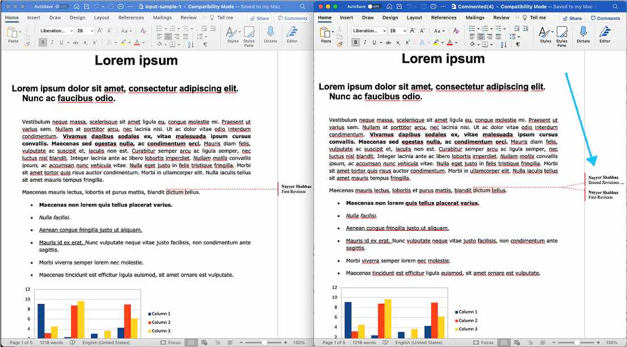Toggle AutoSave switch in the input-sample-1 window
The height and width of the screenshot is (347, 627).
pos(61,6)
